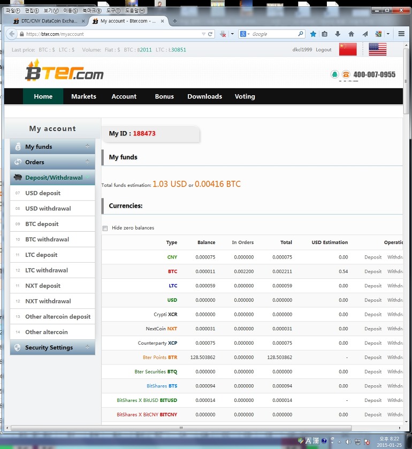Toggle the Hide zero balances checkbox
This screenshot has height=449, width=412.
tap(105, 228)
